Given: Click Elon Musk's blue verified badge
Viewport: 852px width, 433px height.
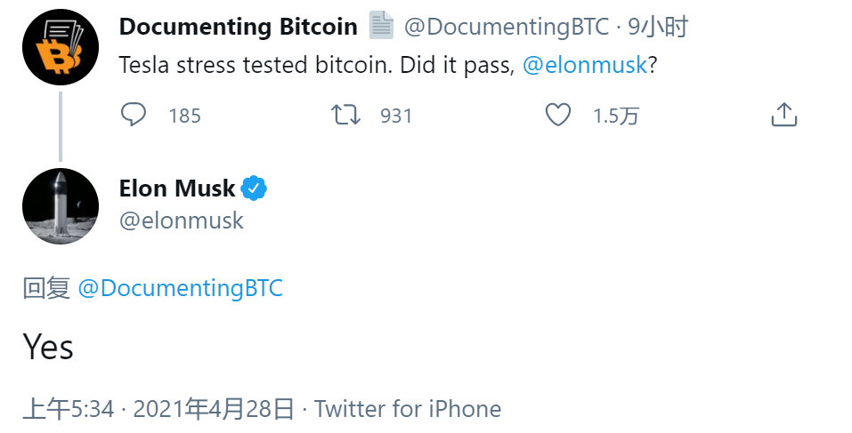Looking at the screenshot, I should (x=255, y=188).
